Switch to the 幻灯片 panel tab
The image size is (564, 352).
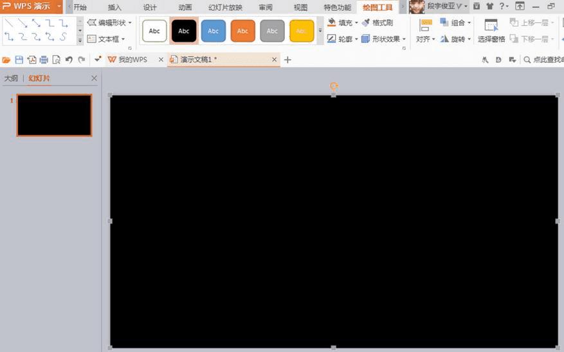click(39, 78)
